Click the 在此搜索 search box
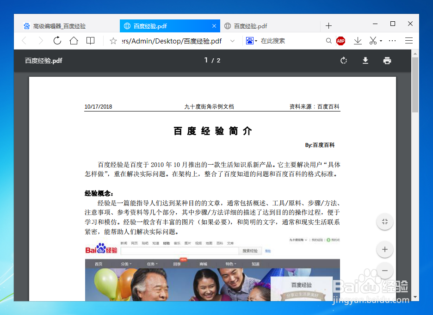The image size is (433, 315). tap(291, 41)
